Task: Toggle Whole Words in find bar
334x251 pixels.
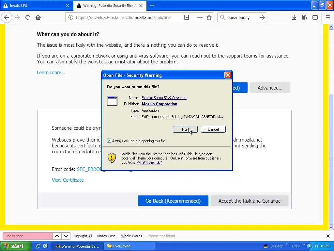Action: [x=131, y=236]
